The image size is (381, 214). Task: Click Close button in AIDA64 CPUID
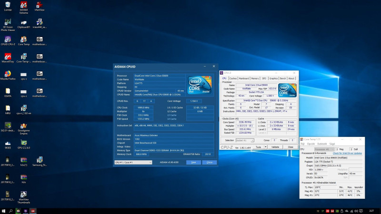(x=209, y=162)
